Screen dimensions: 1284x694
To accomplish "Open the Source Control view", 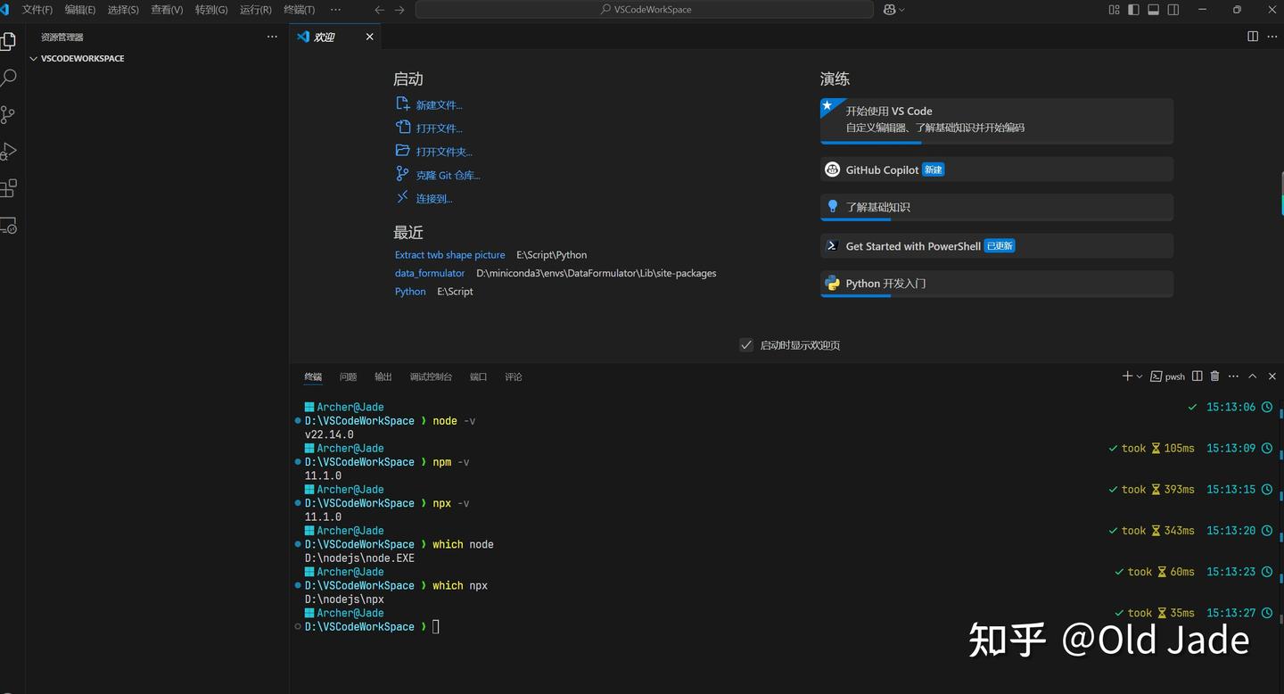I will tap(10, 114).
